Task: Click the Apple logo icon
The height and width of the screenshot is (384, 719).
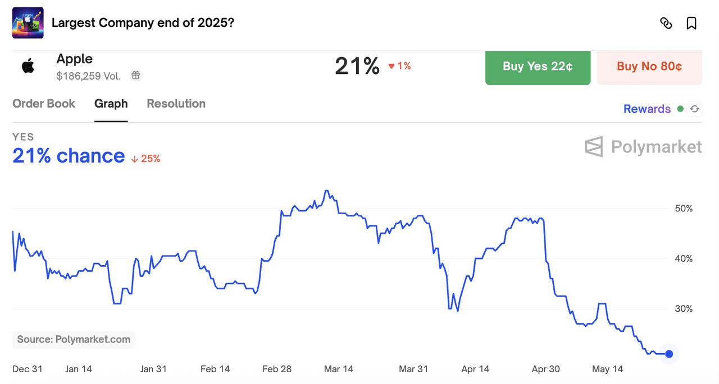Action: [28, 66]
